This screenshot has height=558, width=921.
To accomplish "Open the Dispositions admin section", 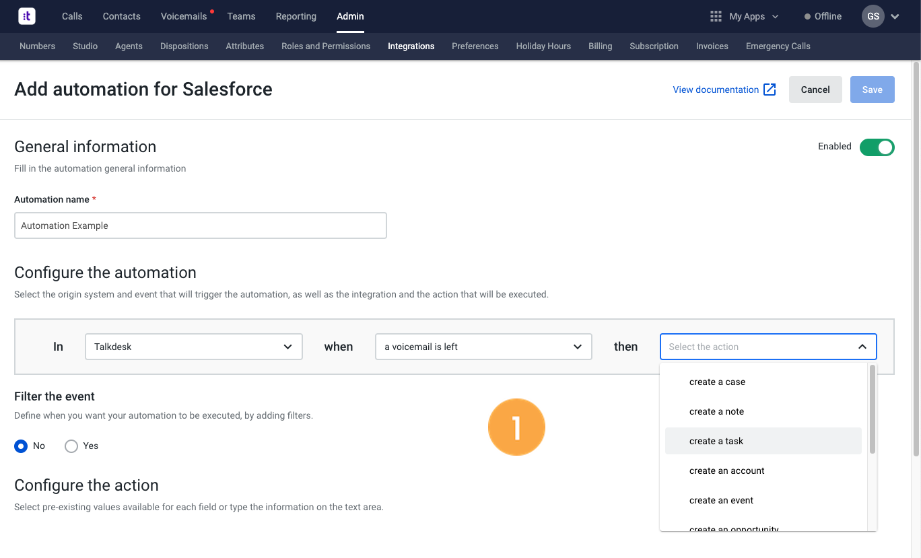I will (184, 46).
